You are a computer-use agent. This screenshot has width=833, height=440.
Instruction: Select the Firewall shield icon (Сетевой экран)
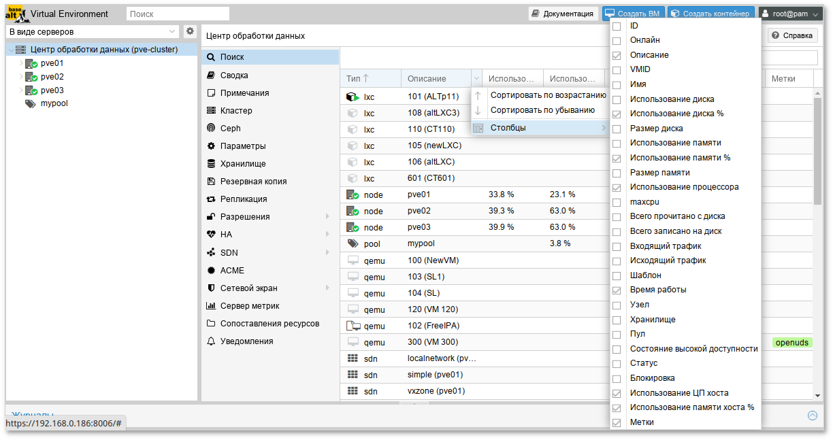pos(211,288)
